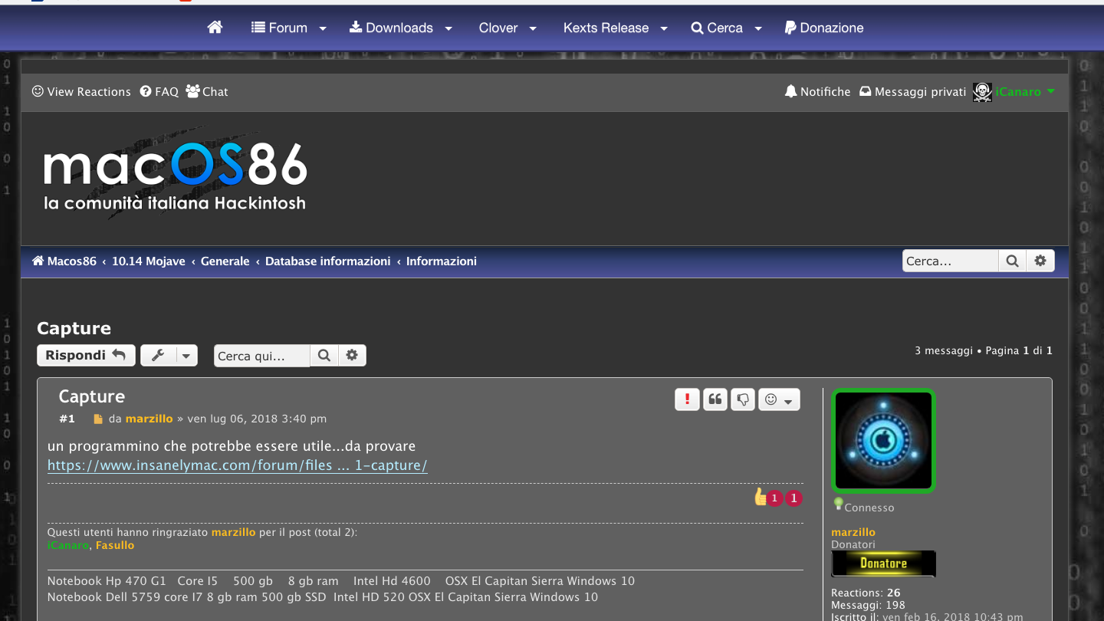The width and height of the screenshot is (1104, 621).
Task: Open the Donazione PayPal link
Action: [824, 28]
